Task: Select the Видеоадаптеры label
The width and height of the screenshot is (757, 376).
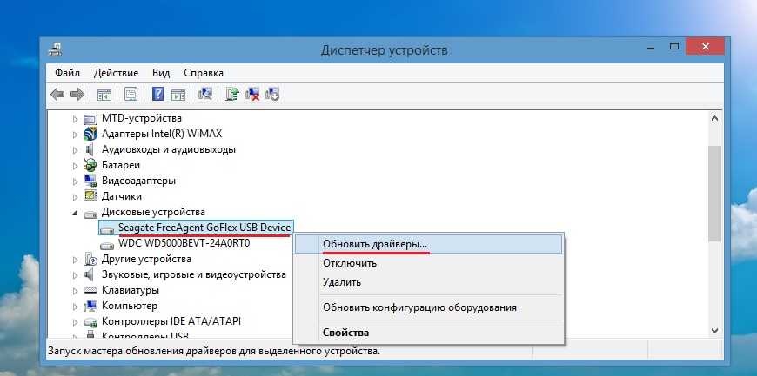Action: [x=138, y=181]
